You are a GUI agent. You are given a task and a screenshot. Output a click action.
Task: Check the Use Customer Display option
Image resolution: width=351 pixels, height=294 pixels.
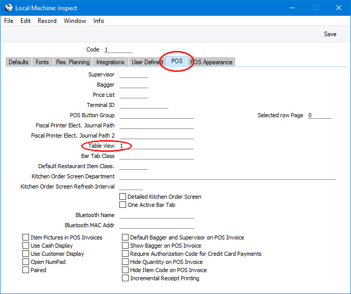[x=26, y=254]
